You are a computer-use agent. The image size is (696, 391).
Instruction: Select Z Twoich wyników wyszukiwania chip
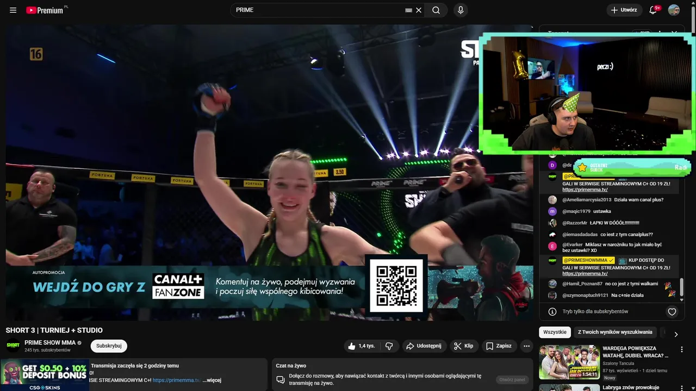pyautogui.click(x=615, y=332)
